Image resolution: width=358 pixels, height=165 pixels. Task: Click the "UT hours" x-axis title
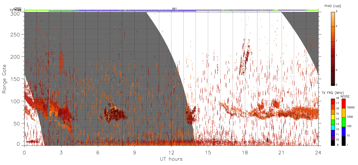(171, 159)
